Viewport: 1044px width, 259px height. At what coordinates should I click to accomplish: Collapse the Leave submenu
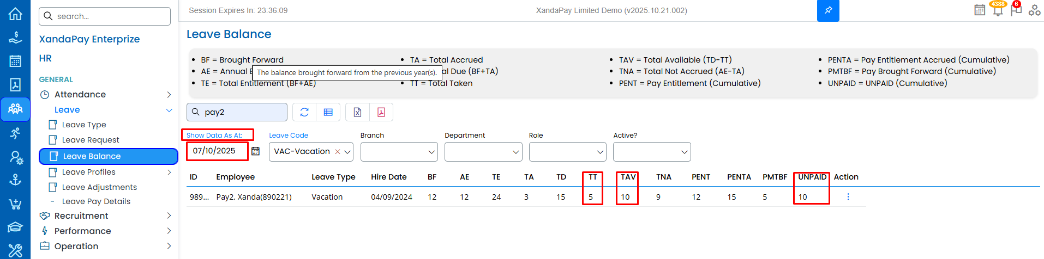[169, 110]
